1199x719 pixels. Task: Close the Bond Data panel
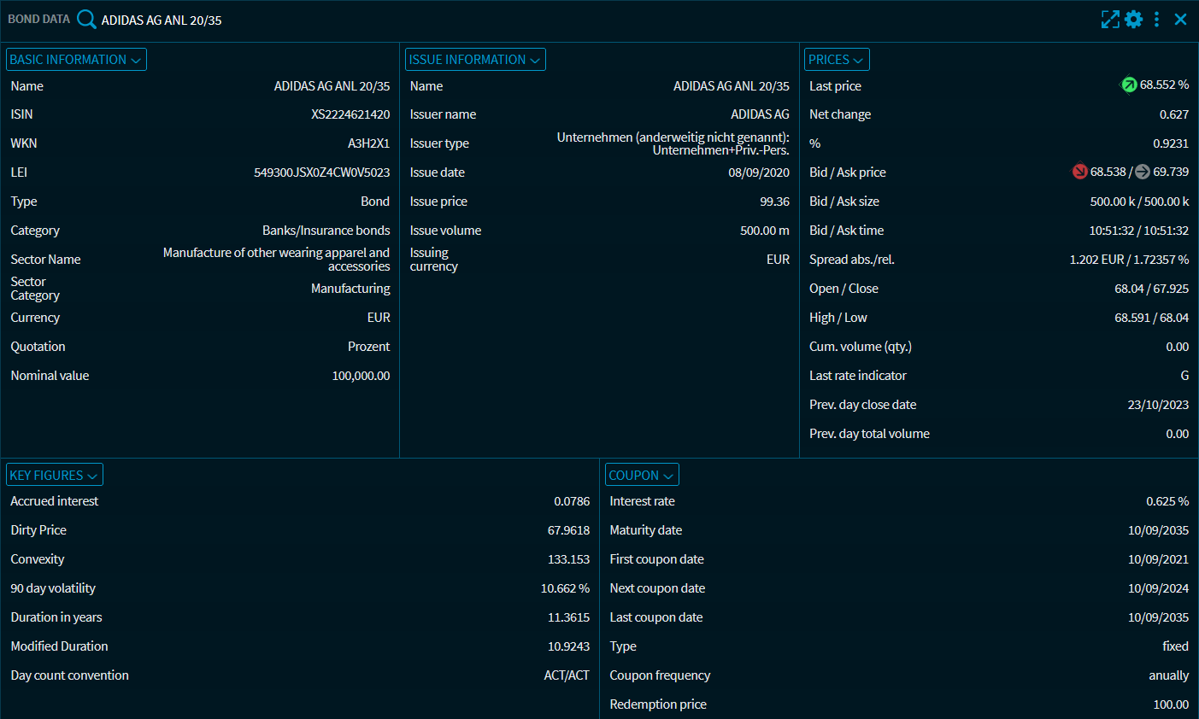(x=1180, y=20)
